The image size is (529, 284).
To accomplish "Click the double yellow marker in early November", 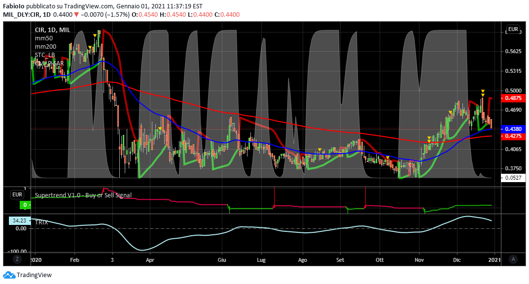I will (429, 139).
